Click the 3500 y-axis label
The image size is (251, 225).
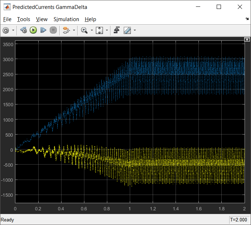point(8,44)
